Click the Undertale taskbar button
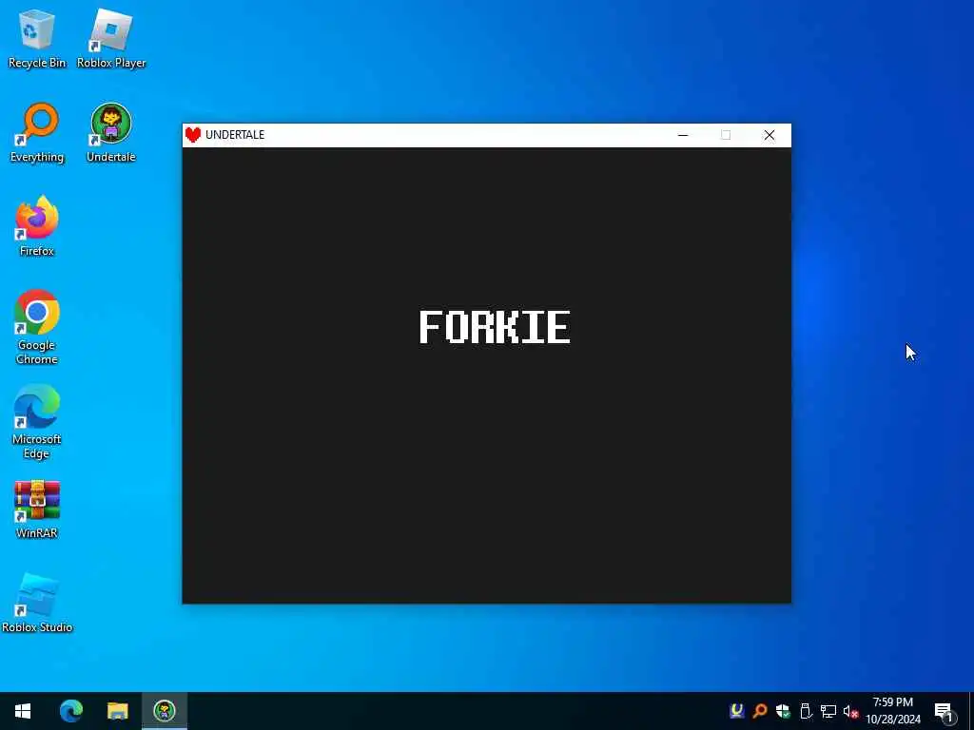Viewport: 974px width, 730px height. pyautogui.click(x=165, y=711)
